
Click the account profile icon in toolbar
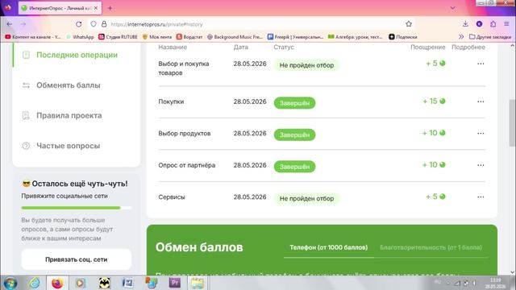click(479, 24)
